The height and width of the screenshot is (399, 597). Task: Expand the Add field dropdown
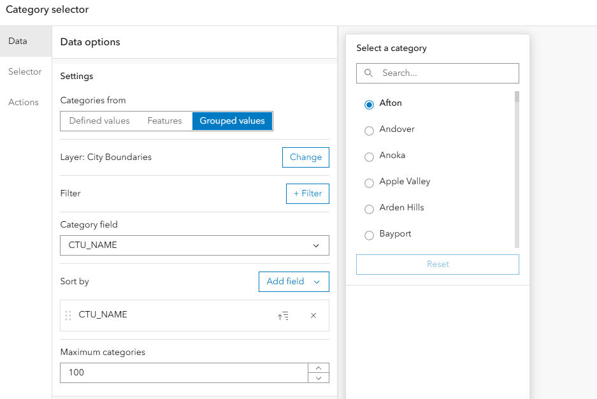click(294, 282)
